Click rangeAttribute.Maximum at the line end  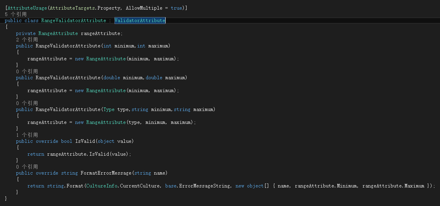click(x=393, y=186)
